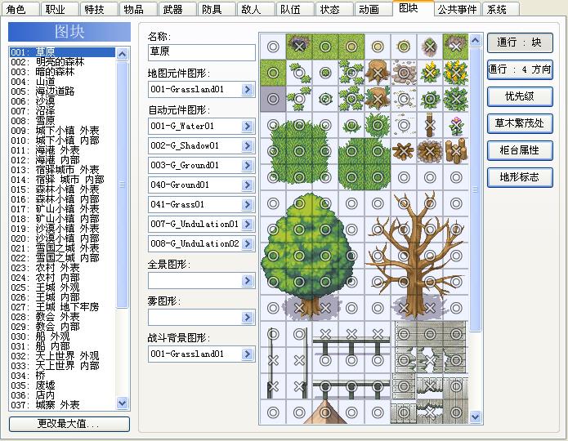This screenshot has height=441, width=568.
Task: Select tileset 008: 雪原
Action: coord(62,121)
